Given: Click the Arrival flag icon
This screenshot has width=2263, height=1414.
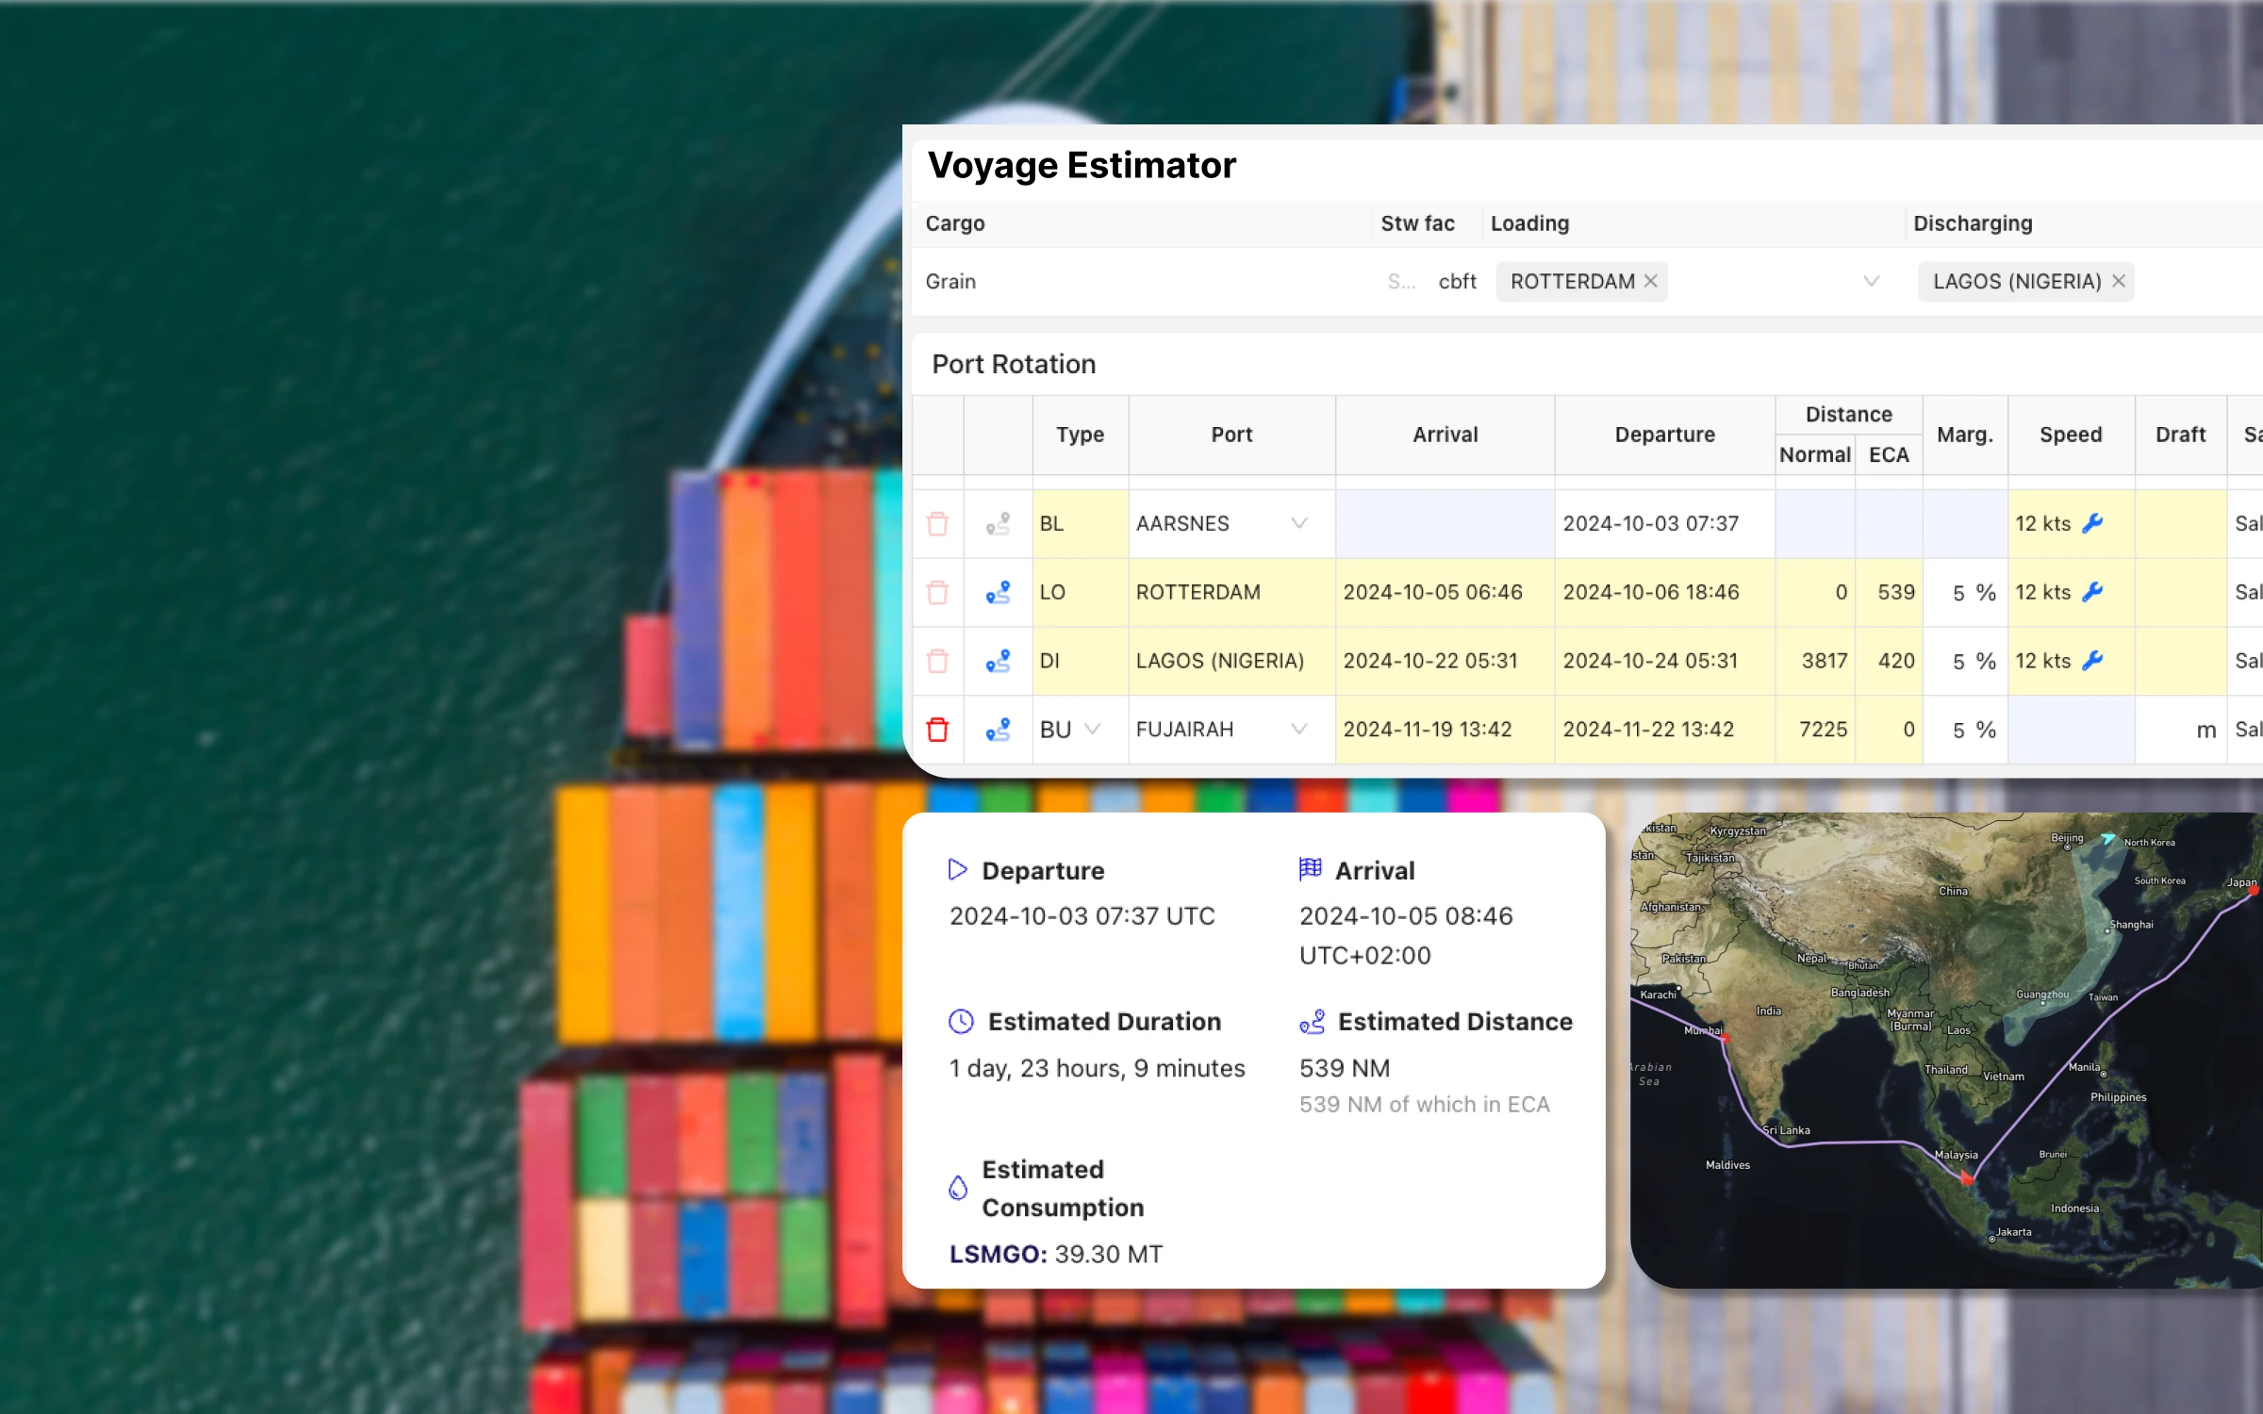Looking at the screenshot, I should (x=1310, y=869).
